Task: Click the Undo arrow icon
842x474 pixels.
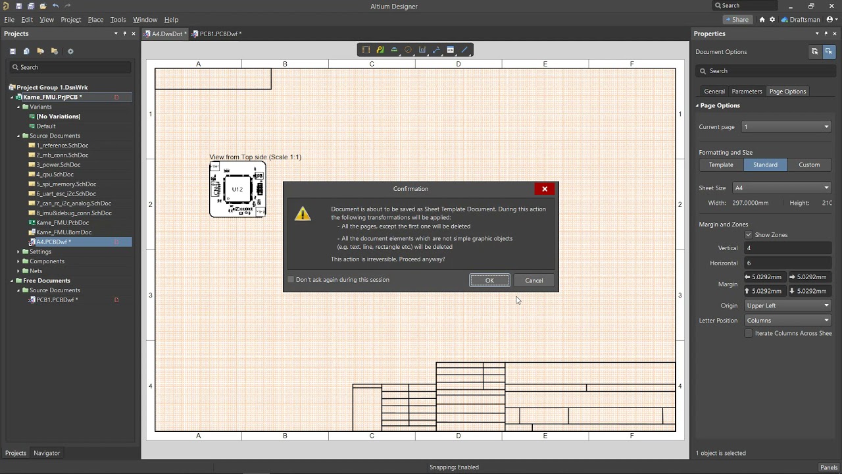Action: coord(55,6)
